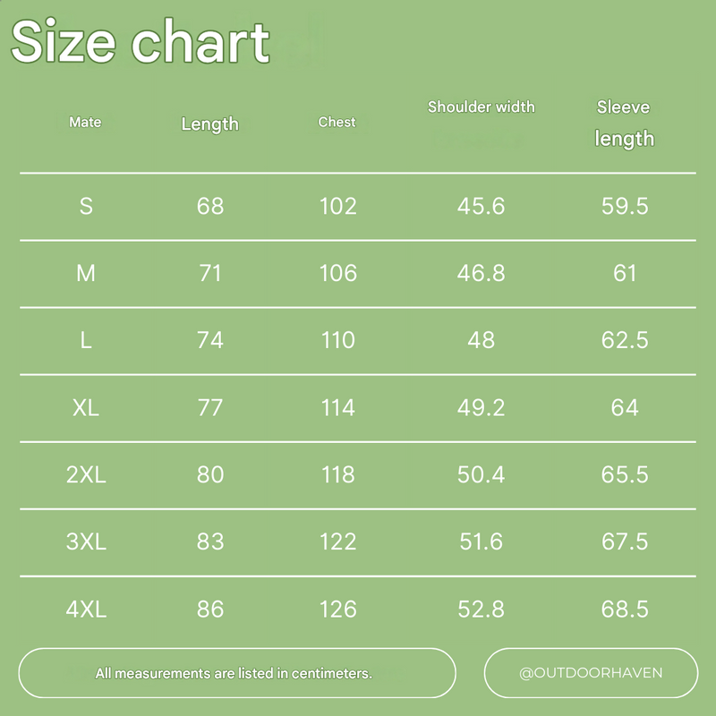Click the centimeters measurement note pill

(237, 673)
